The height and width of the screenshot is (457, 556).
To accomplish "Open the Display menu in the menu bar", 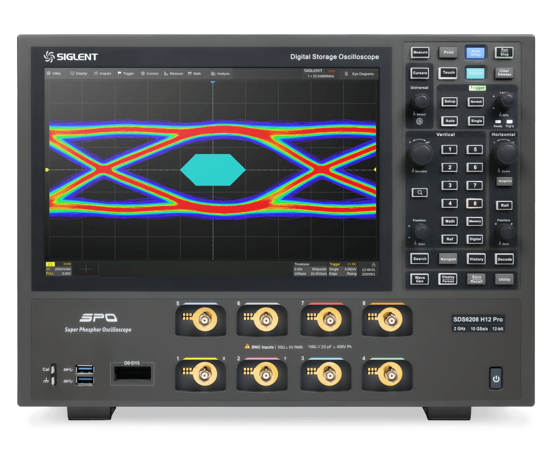I will pos(79,73).
